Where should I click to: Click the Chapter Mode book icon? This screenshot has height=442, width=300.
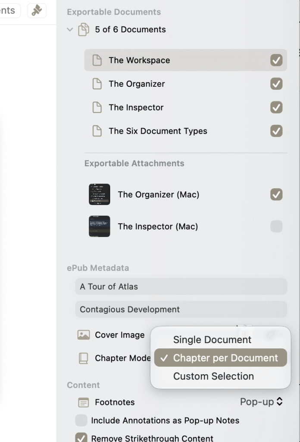[x=83, y=358]
